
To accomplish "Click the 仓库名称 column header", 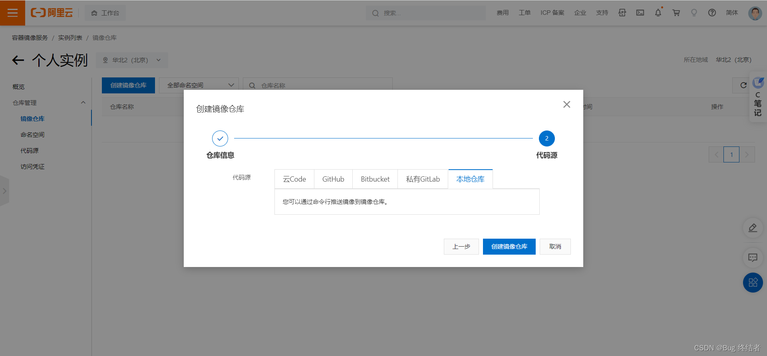I will (x=122, y=107).
